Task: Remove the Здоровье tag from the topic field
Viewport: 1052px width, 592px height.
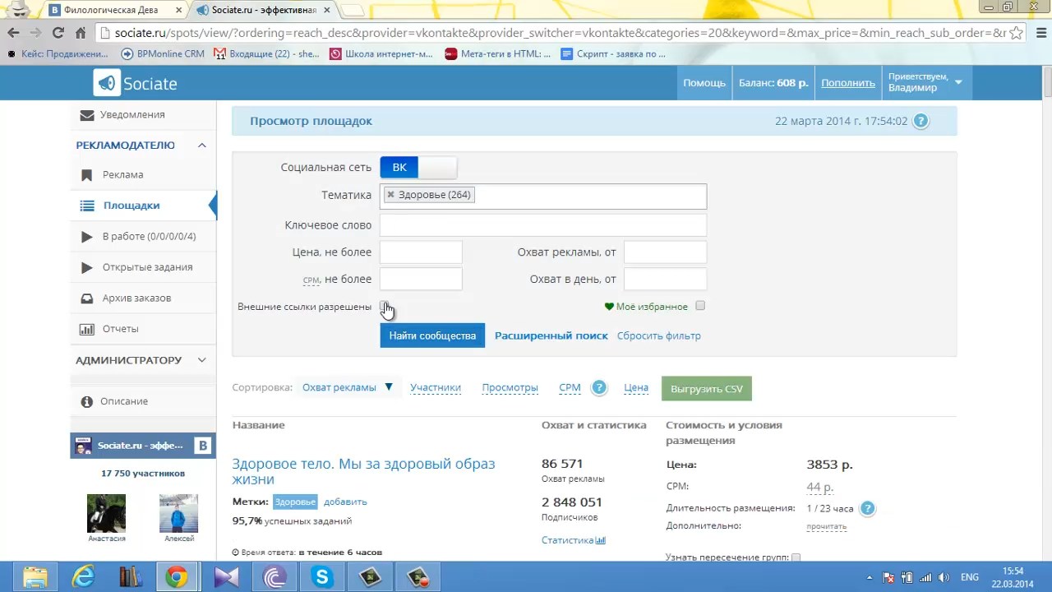Action: 390,195
